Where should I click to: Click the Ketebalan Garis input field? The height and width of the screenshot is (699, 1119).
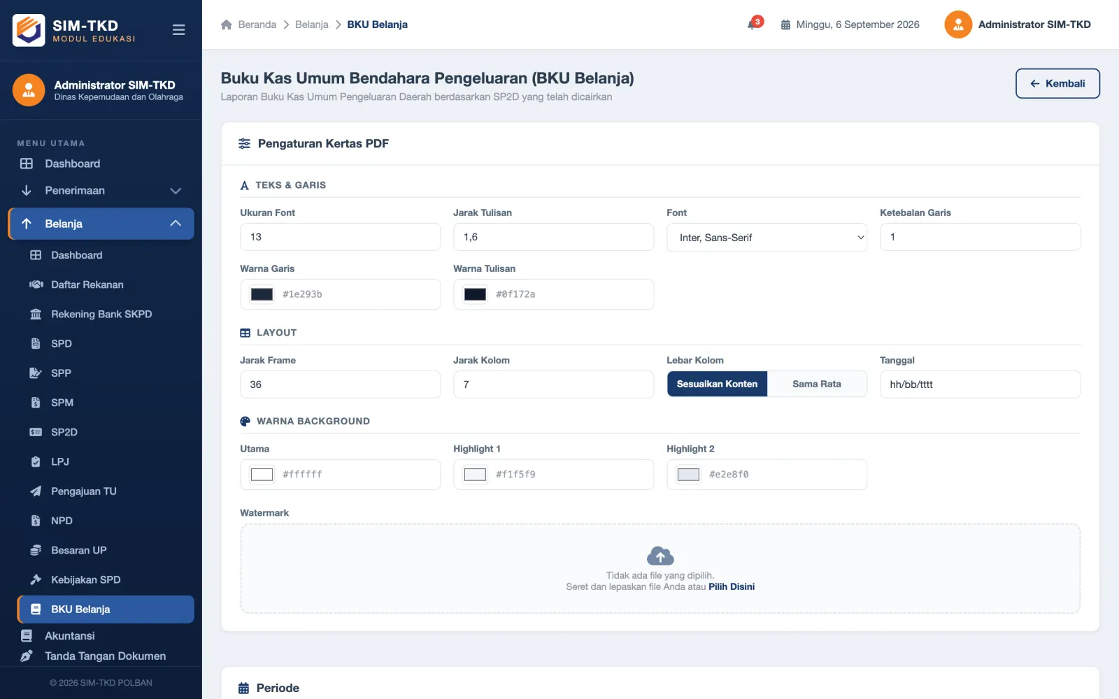click(x=980, y=237)
